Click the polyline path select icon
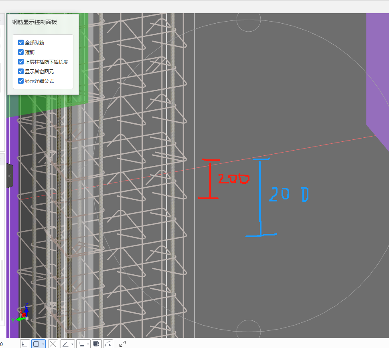This screenshot has height=348, width=389. click(108, 344)
